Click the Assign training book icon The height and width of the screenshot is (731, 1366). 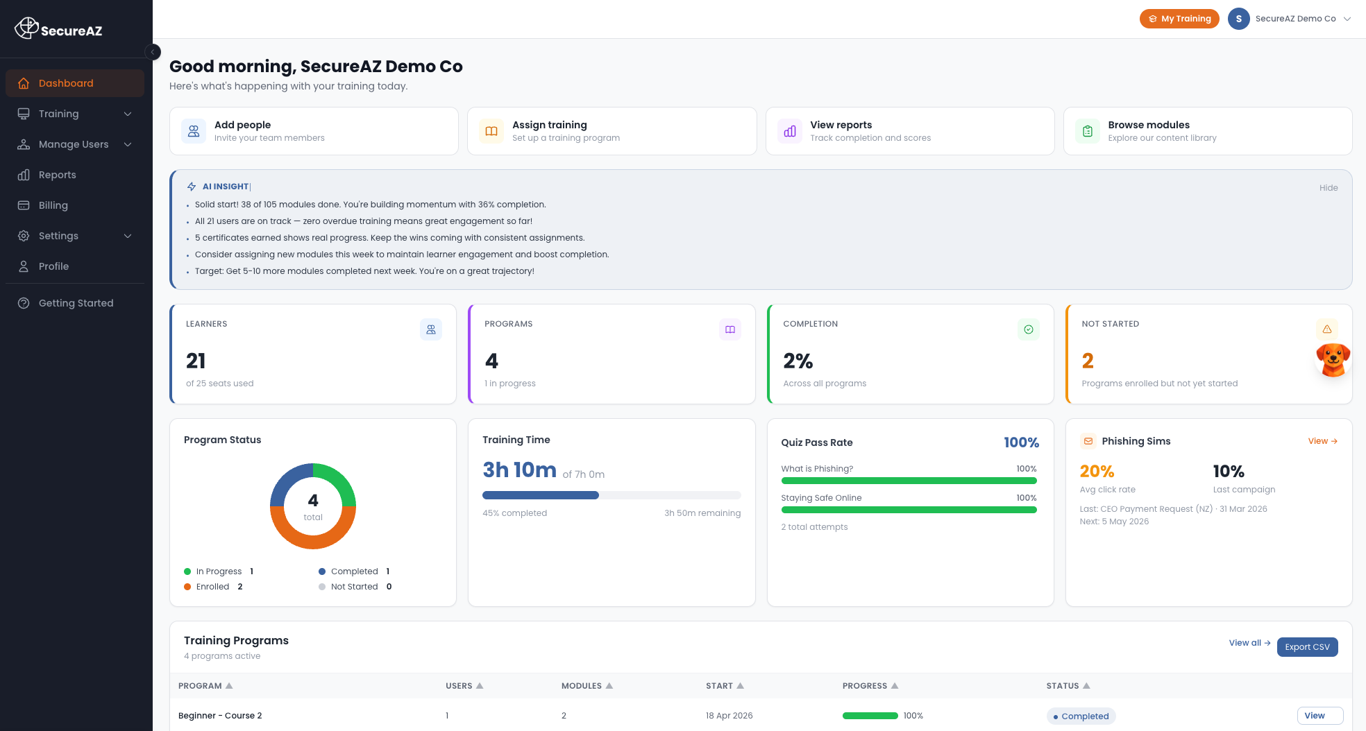pos(491,131)
